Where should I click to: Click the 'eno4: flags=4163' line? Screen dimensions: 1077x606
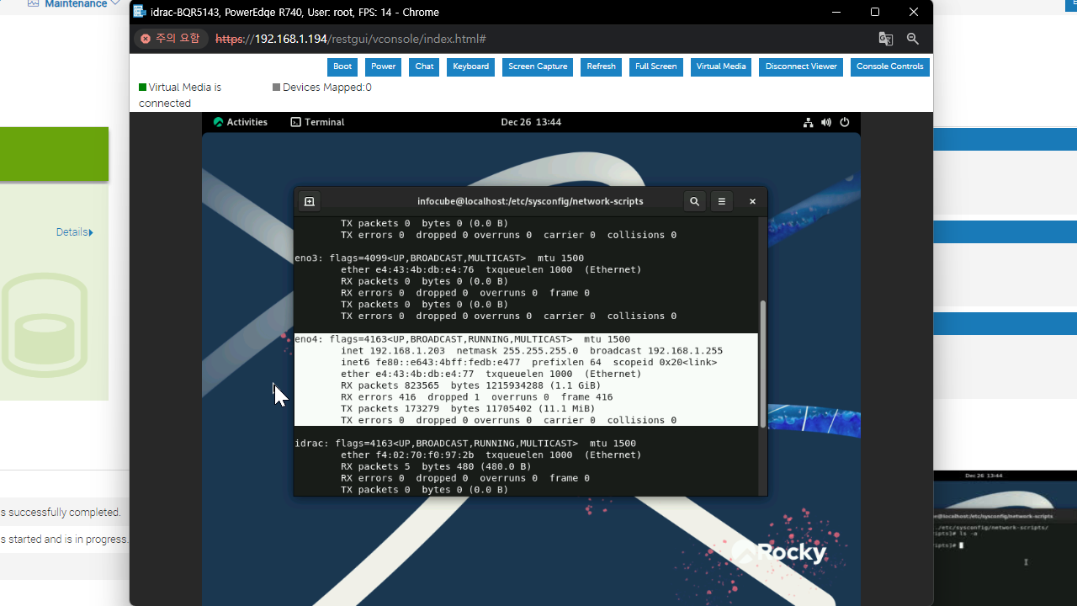[462, 338]
